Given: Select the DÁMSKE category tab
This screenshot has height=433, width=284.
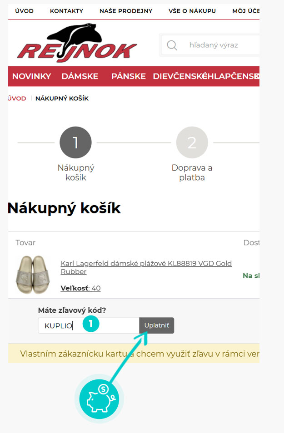Looking at the screenshot, I should [80, 76].
